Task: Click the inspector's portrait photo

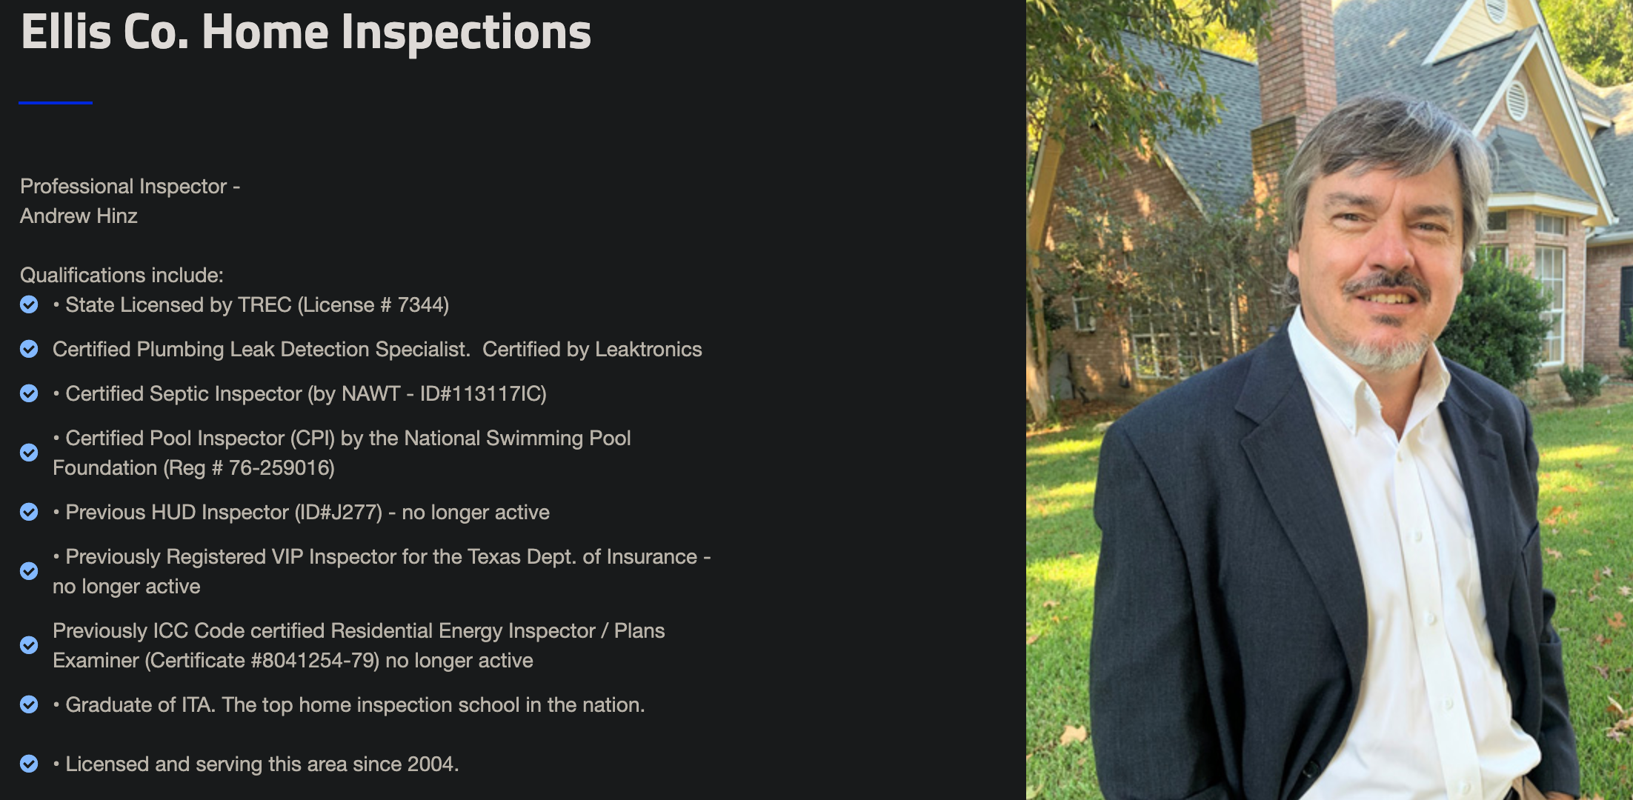Action: click(x=1329, y=400)
